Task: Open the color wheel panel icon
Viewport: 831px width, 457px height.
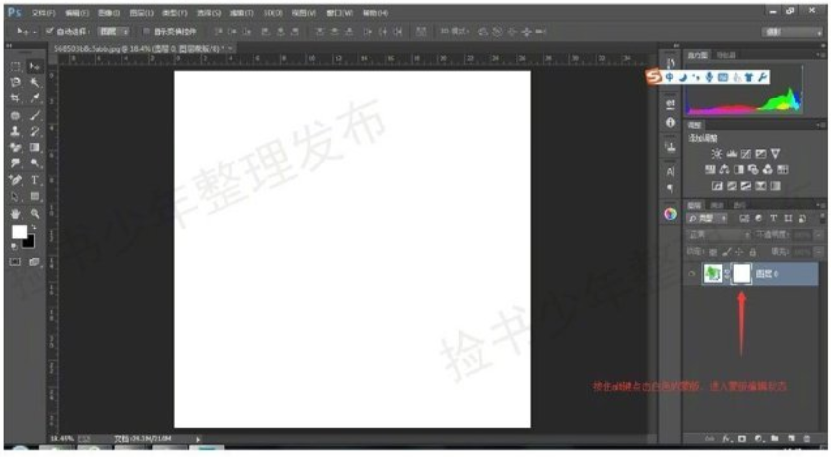Action: coord(671,214)
